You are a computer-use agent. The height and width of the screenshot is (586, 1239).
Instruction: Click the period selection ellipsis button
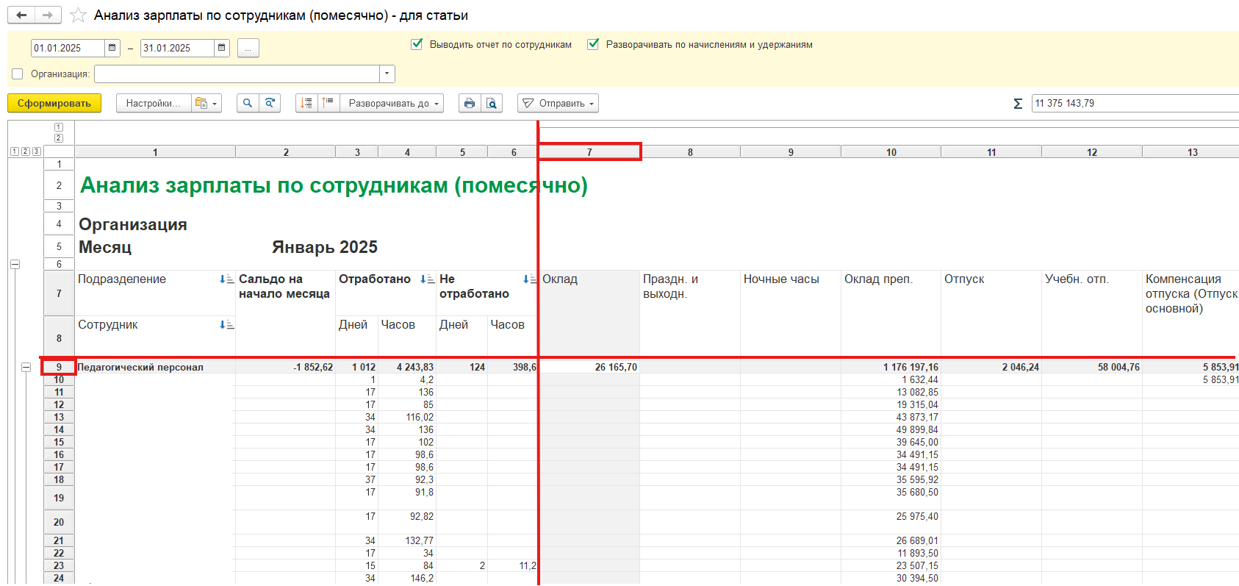pyautogui.click(x=248, y=48)
